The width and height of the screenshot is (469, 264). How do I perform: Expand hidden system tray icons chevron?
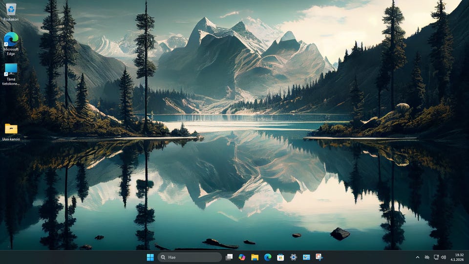coord(418,257)
